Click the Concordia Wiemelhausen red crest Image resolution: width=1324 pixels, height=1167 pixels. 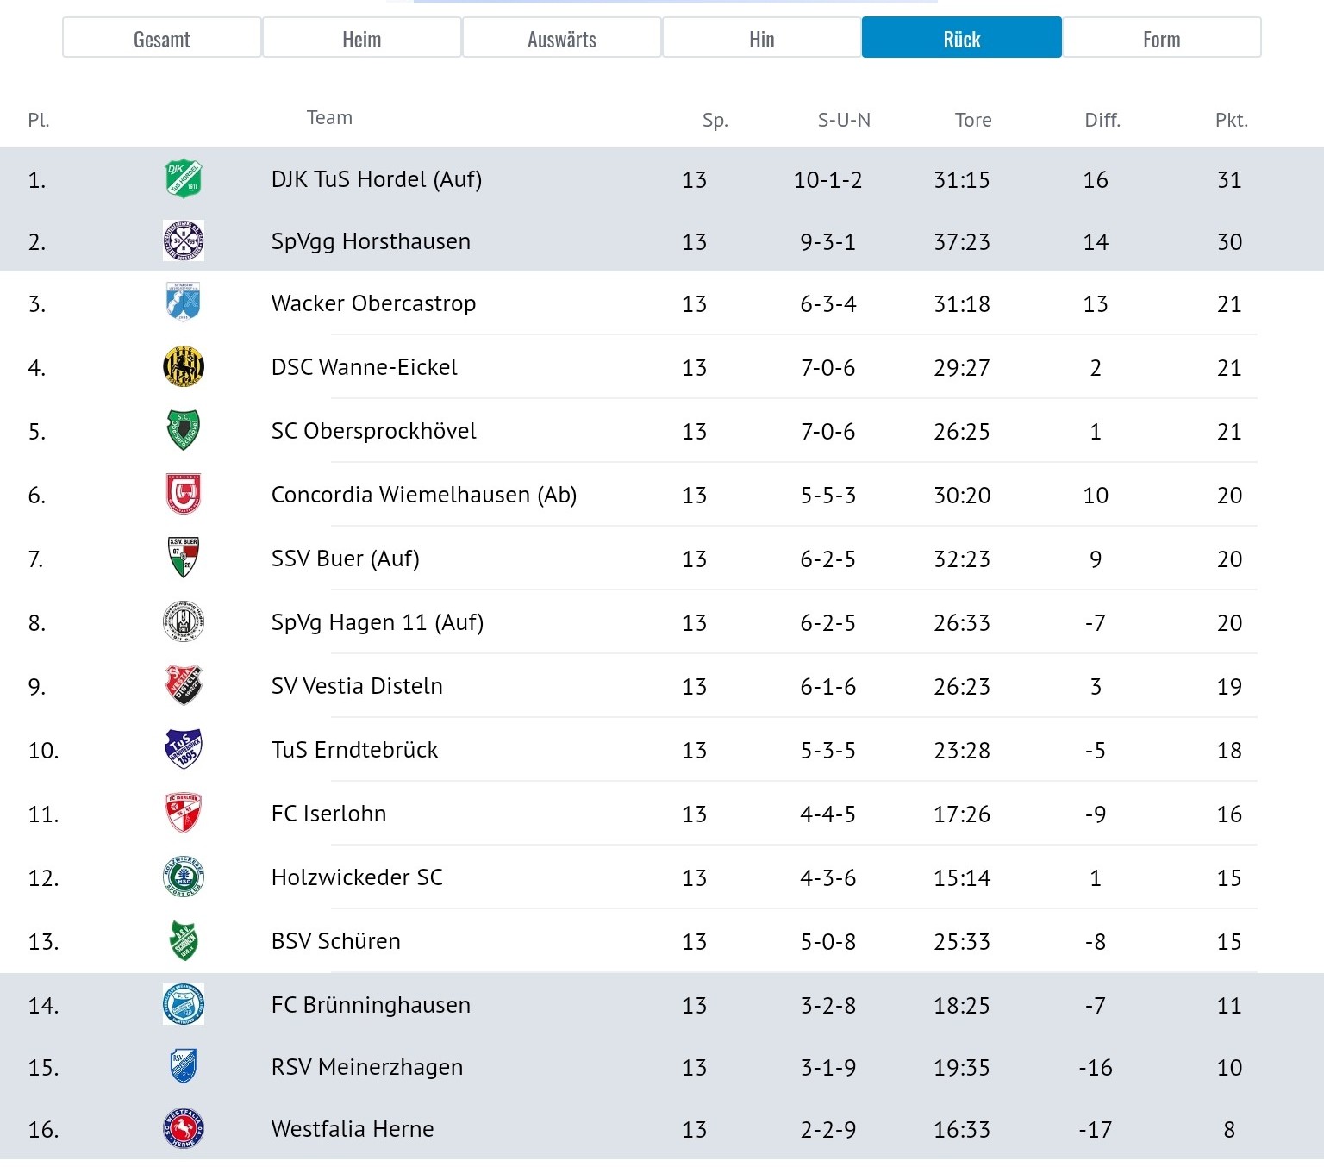184,494
